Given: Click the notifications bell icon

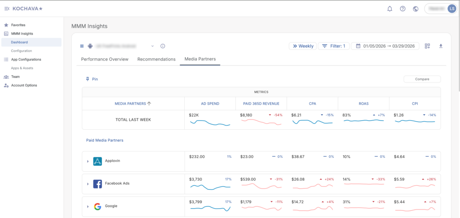Looking at the screenshot, I should (390, 9).
